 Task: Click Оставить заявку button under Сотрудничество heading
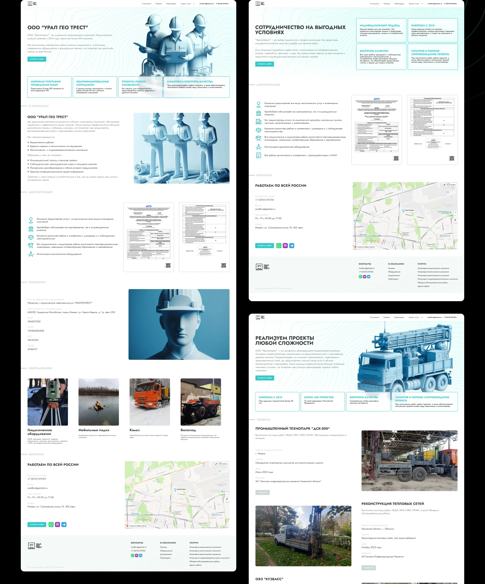265,64
